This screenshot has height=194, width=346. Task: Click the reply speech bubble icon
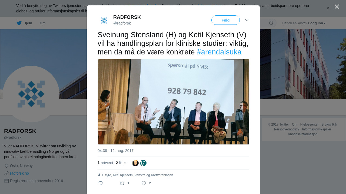tap(101, 183)
